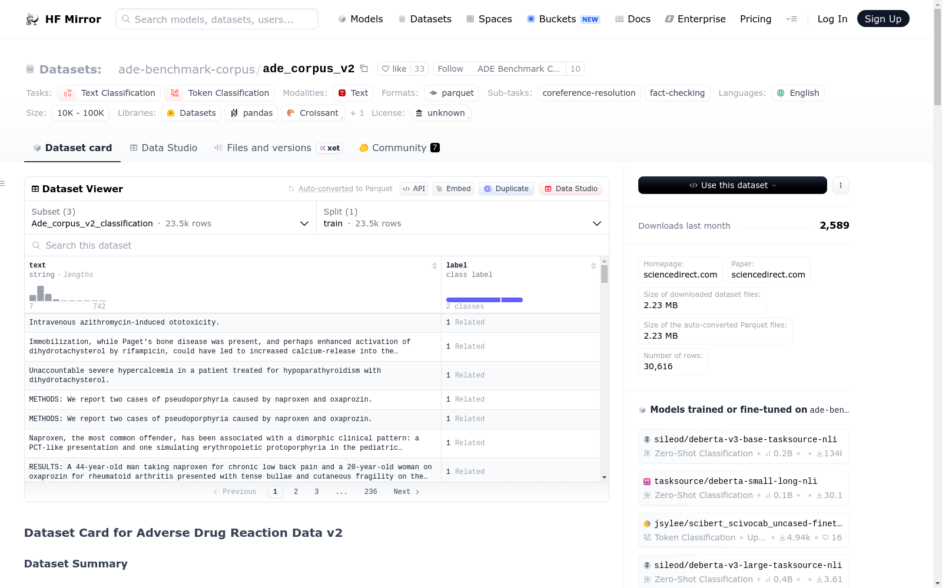The height and width of the screenshot is (588, 942).
Task: Open the Split dropdown showing train
Action: pos(463,218)
